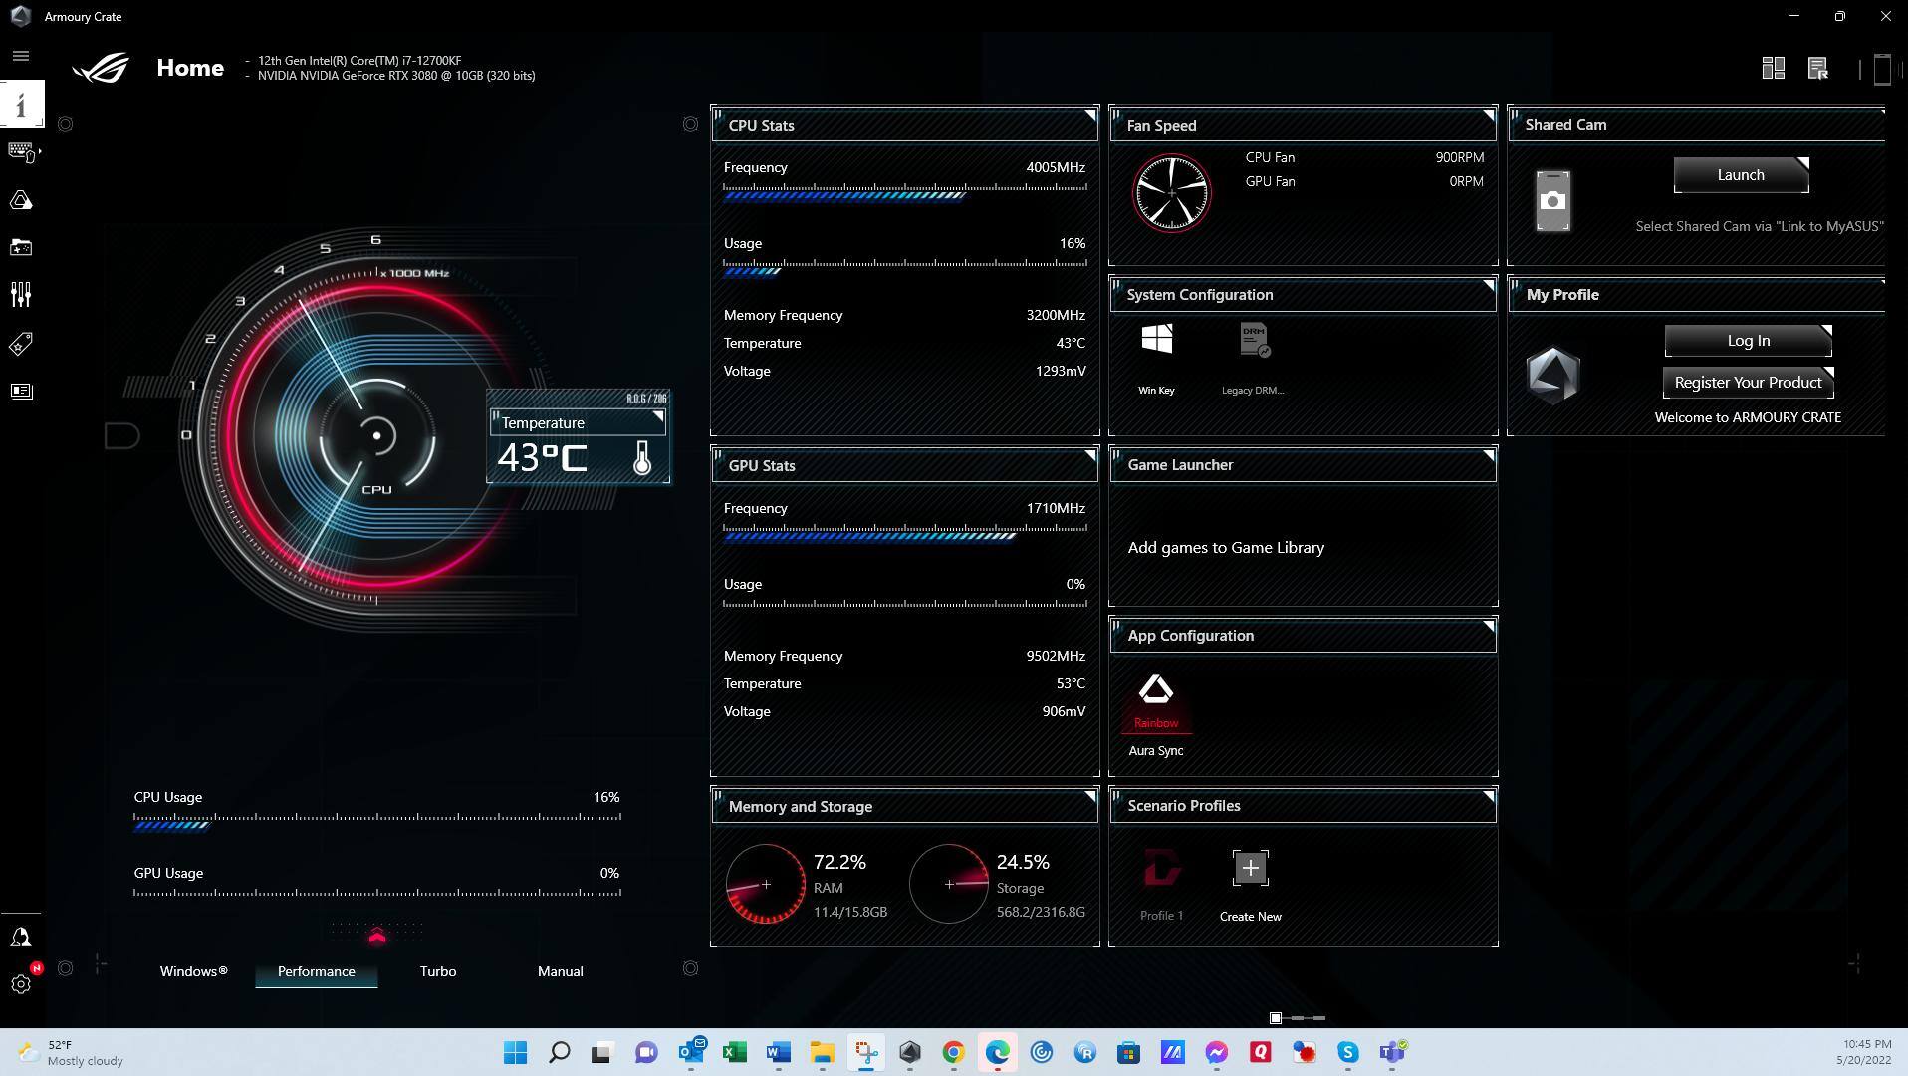
Task: Toggle the Win Key setting
Action: (1156, 341)
